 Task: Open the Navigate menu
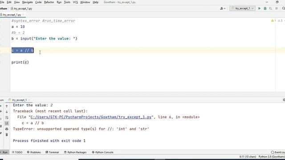(x=28, y=2)
